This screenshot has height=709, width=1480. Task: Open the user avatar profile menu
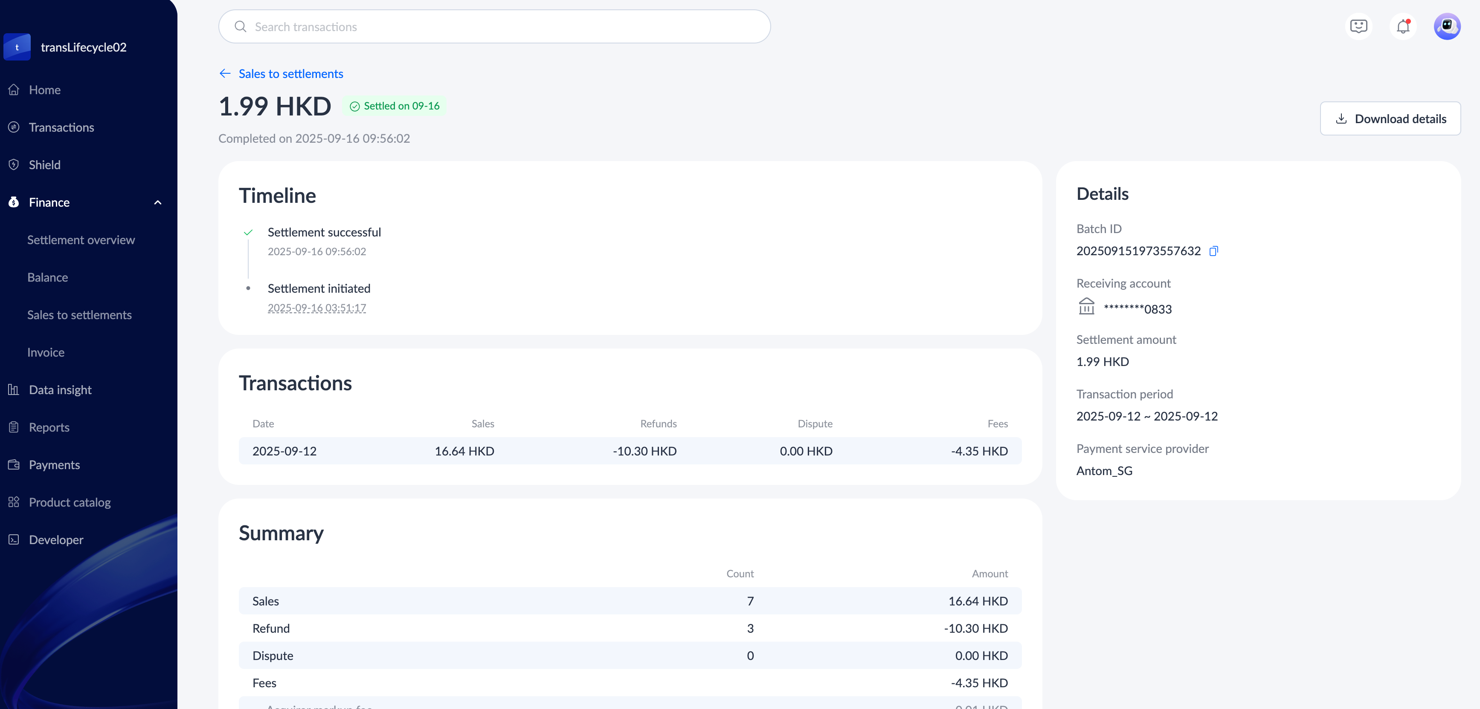1447,26
